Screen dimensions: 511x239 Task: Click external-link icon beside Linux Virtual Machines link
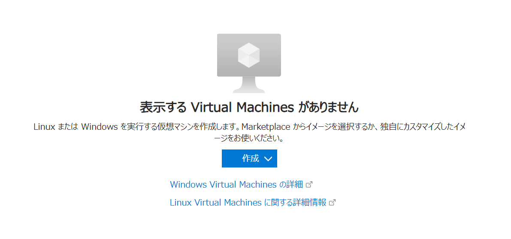point(333,203)
